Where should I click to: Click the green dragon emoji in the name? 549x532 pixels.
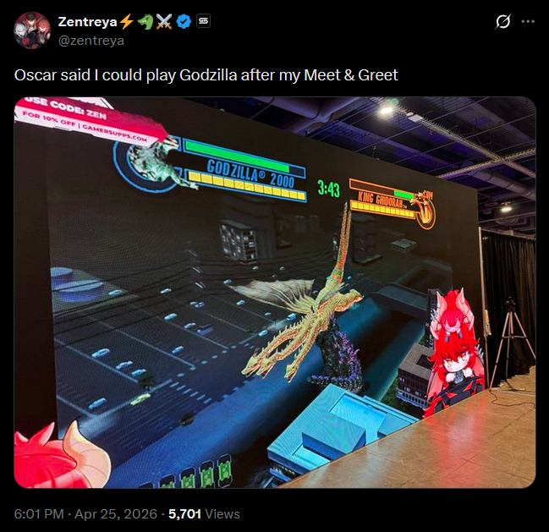click(x=145, y=22)
